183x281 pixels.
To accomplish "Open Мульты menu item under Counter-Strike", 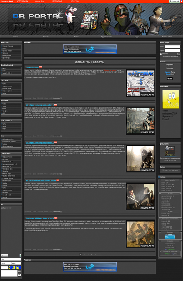I will 11,197.
